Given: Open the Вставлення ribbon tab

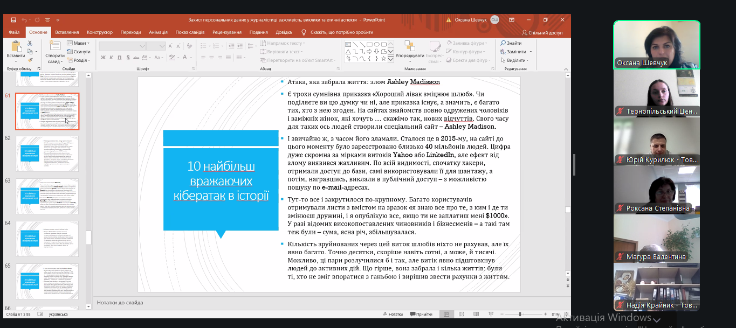Looking at the screenshot, I should (67, 32).
